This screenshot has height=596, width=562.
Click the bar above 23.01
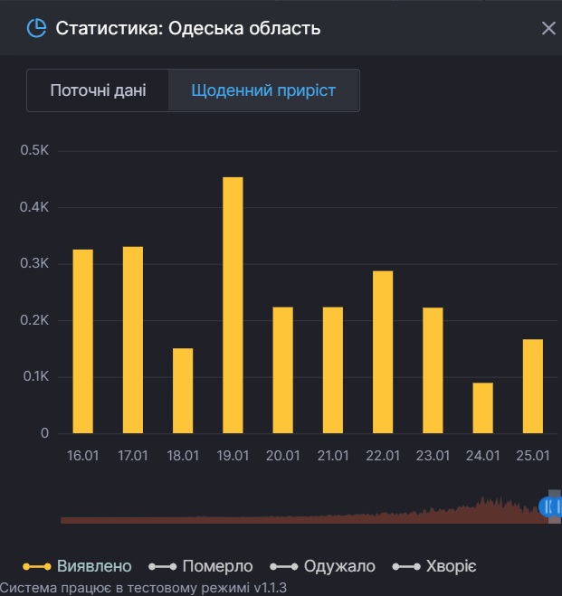click(433, 370)
